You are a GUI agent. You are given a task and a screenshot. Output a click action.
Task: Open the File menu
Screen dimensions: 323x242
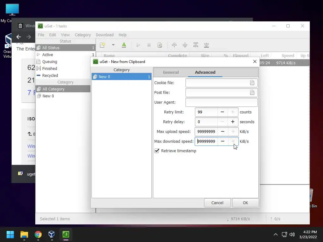(41, 35)
